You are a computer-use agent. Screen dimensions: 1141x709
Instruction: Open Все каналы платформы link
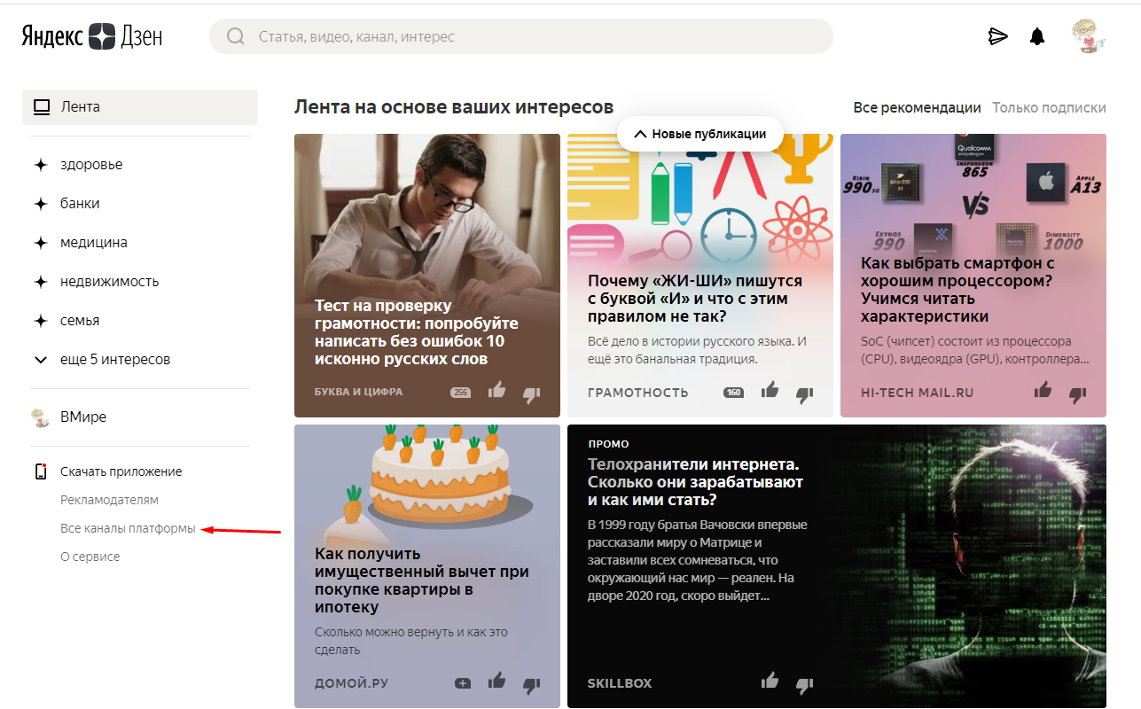(x=128, y=528)
